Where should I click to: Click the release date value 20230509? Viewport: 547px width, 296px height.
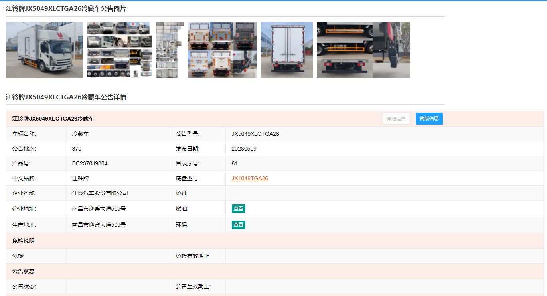pyautogui.click(x=244, y=149)
